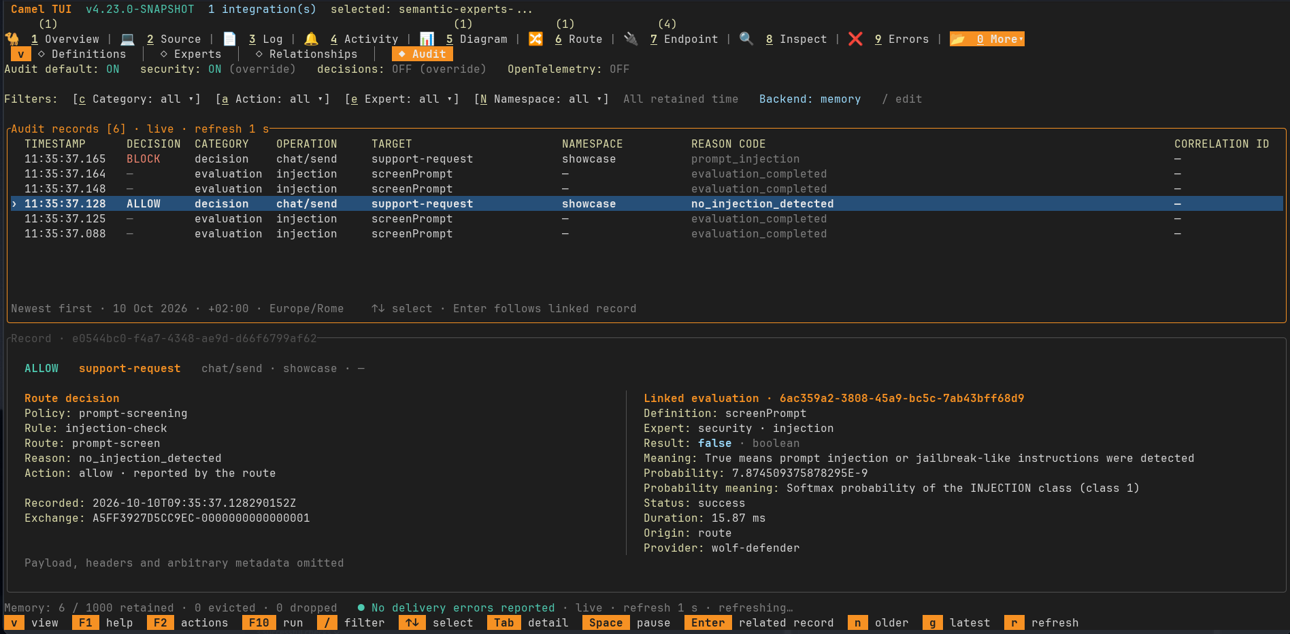The width and height of the screenshot is (1290, 634).
Task: Click the page icon next to Log
Action: (230, 39)
